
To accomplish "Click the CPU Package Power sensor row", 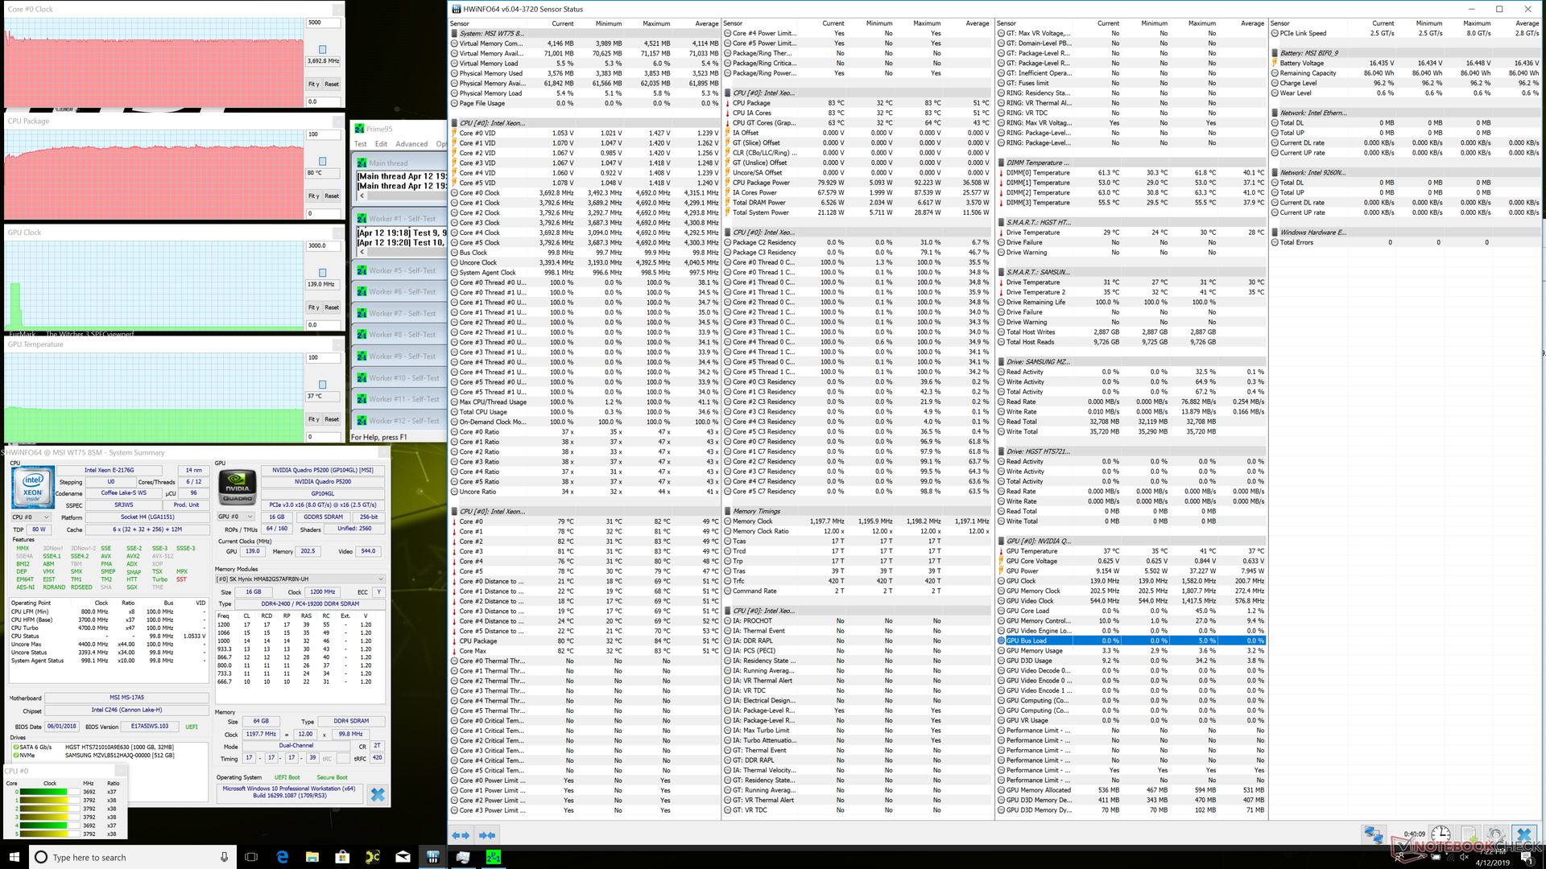I will click(858, 183).
